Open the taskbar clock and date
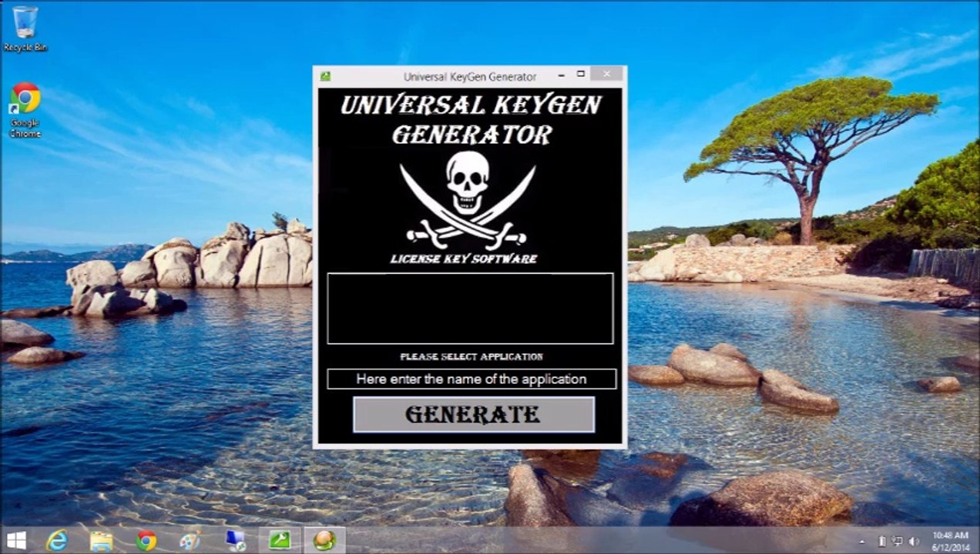Screen dimensions: 980x554 coord(950,540)
